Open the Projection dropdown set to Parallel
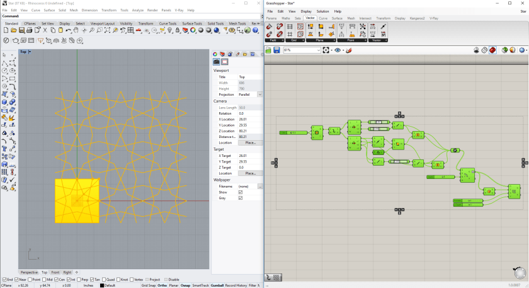 [251, 95]
